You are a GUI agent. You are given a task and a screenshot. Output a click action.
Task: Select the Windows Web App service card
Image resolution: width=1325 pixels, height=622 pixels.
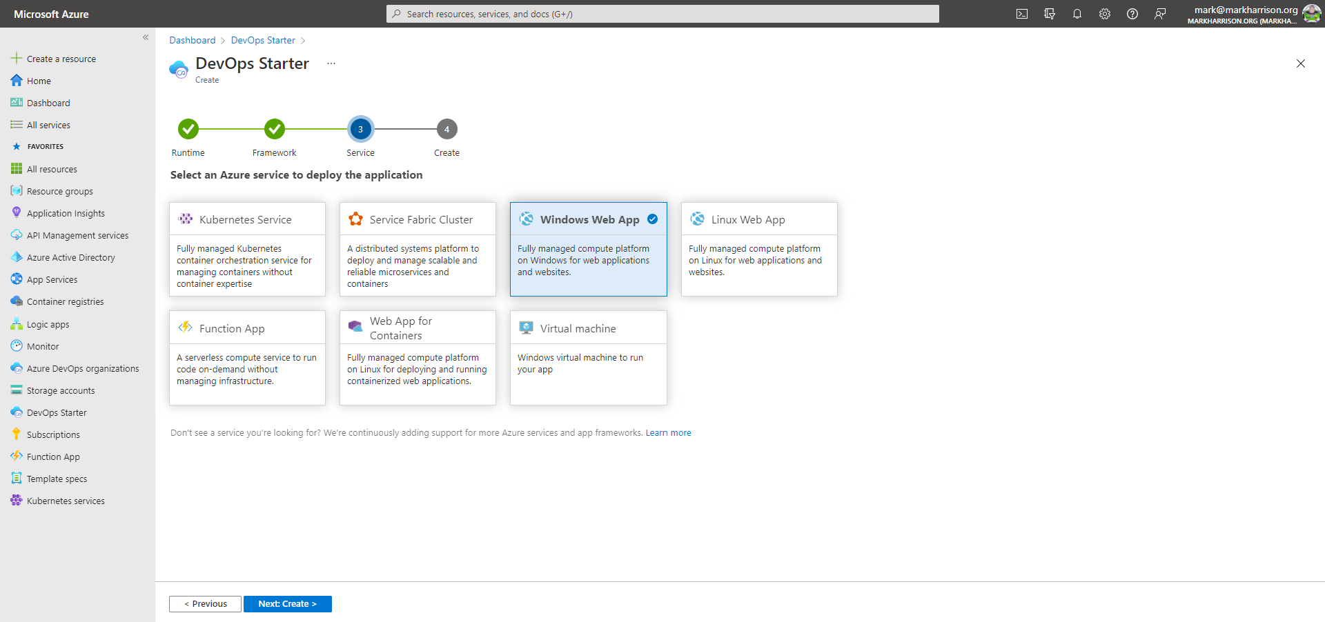point(588,249)
